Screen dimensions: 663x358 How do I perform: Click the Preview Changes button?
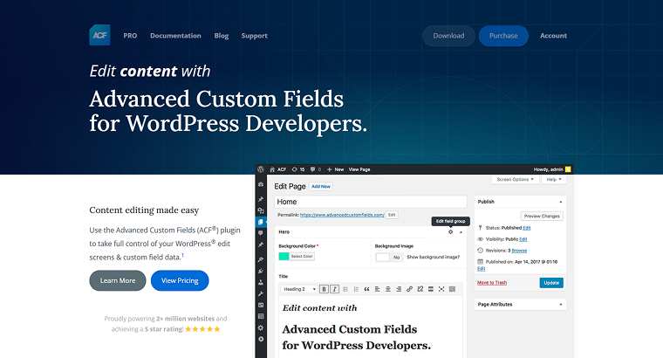542,217
